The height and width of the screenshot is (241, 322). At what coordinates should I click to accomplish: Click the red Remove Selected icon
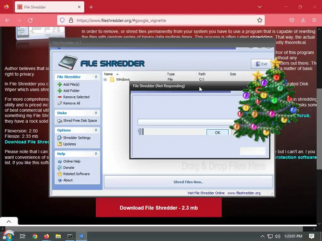coord(59,97)
